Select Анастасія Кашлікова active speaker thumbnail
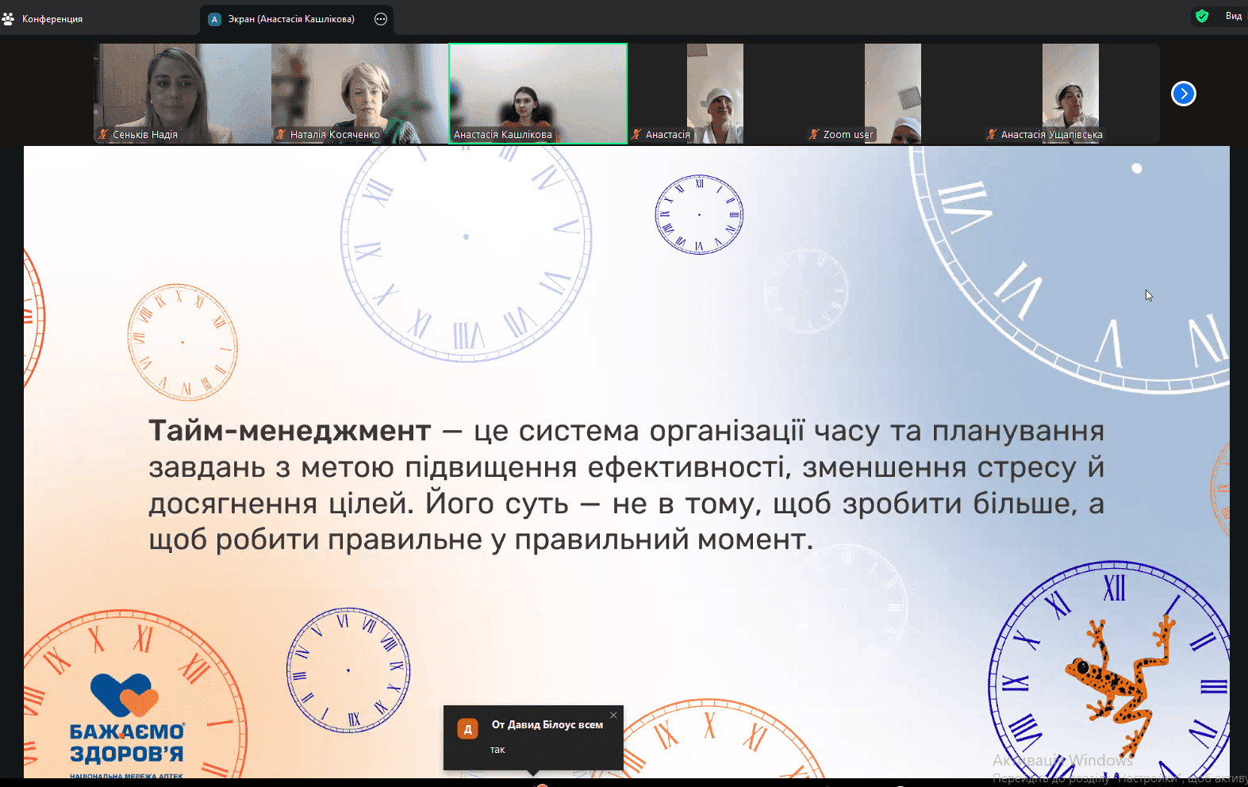 click(x=538, y=94)
